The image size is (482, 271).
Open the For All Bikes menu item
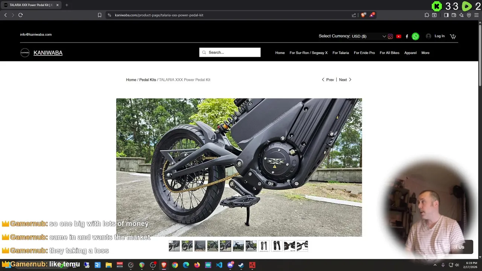tap(389, 53)
